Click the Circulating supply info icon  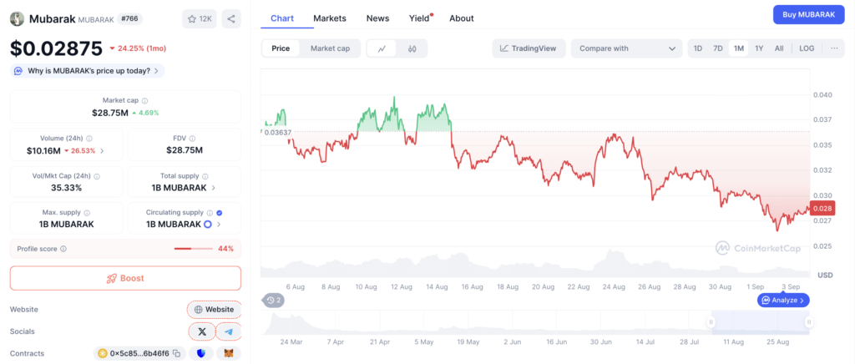pyautogui.click(x=209, y=213)
